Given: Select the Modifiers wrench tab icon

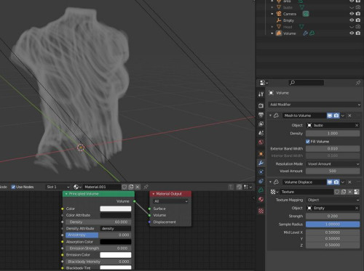Looking at the screenshot, I should tap(261, 163).
